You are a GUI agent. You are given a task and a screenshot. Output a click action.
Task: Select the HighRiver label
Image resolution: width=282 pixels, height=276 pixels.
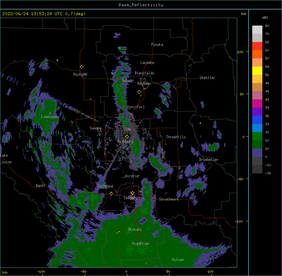(141, 244)
